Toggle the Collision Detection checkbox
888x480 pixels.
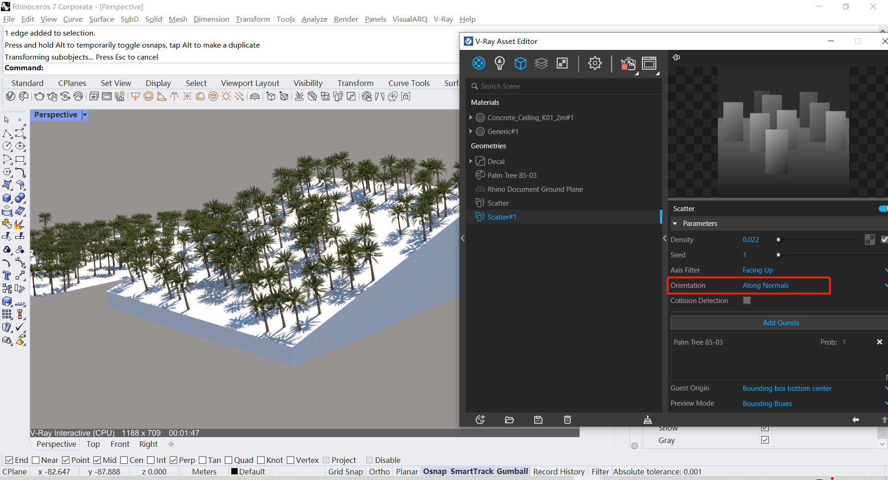tap(746, 300)
